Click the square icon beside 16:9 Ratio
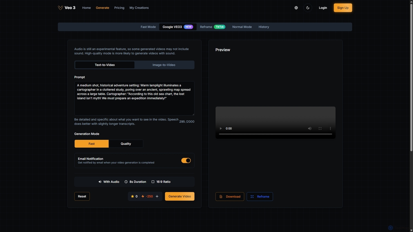 click(x=153, y=182)
